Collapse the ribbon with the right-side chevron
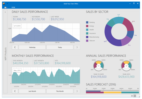Screen dimensions: 142x99 139,7
